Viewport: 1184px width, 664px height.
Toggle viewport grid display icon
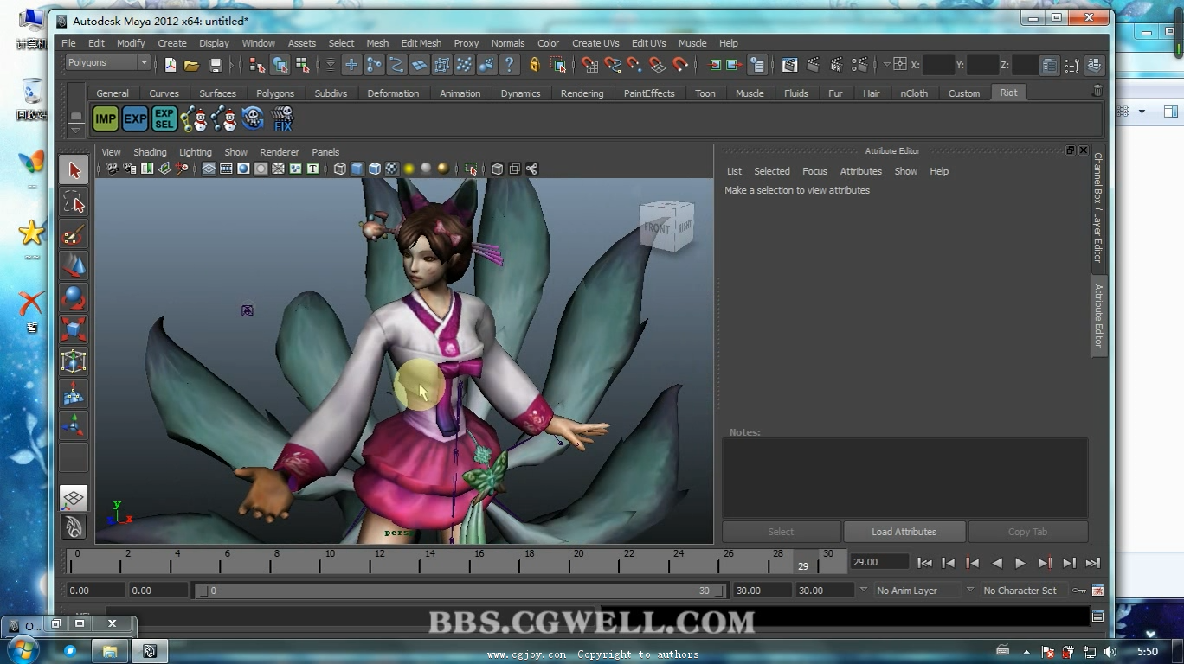[x=209, y=169]
